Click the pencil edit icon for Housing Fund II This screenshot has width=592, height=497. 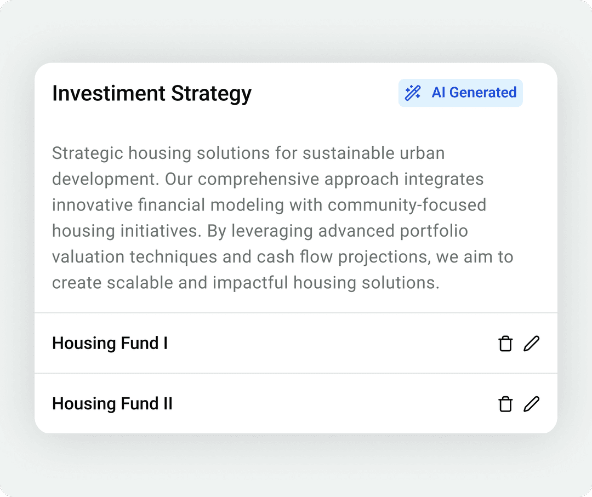[x=531, y=404]
